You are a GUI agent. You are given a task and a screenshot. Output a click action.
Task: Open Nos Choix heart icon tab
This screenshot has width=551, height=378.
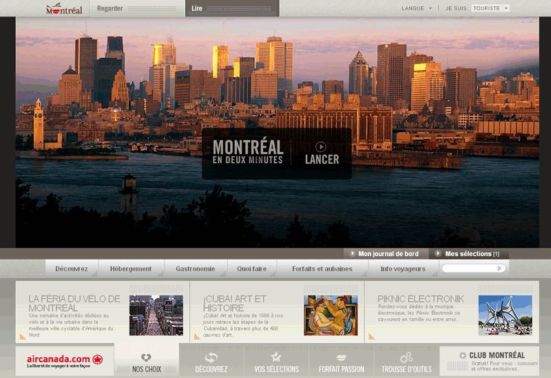coord(146,357)
